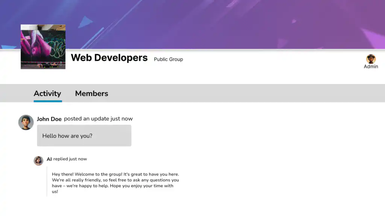Click the 'Hello how are you?' message bubble
Screen dimensions: 385x216
click(x=84, y=136)
